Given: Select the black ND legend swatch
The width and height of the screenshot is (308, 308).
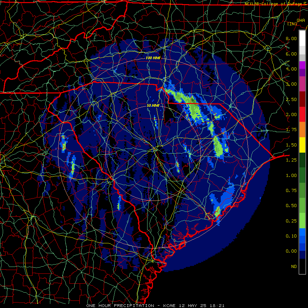Looking at the screenshot, I should [x=302, y=267].
